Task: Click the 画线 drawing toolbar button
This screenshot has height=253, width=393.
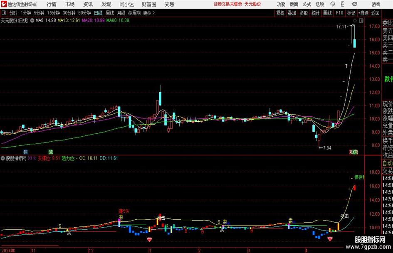Action: tap(327, 13)
